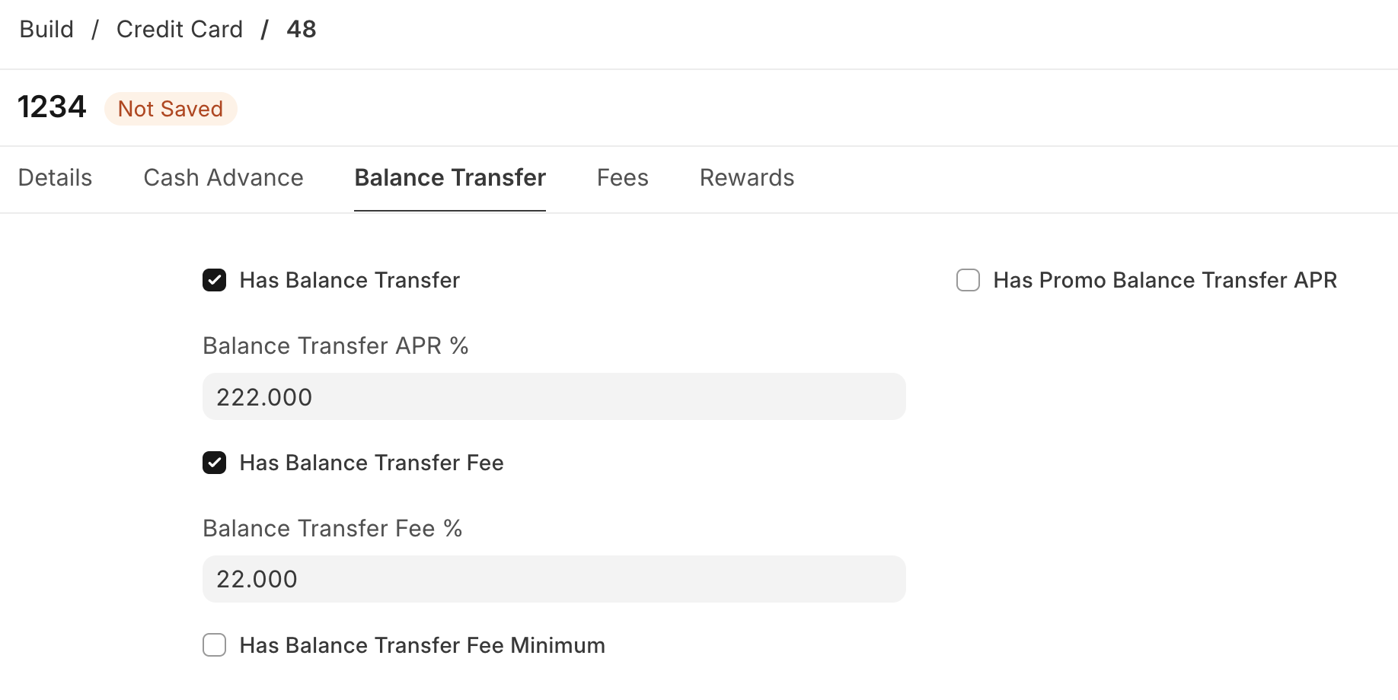Click the Balance Transfer APR % field label
Screen dimensions: 1398x700
[x=335, y=346]
